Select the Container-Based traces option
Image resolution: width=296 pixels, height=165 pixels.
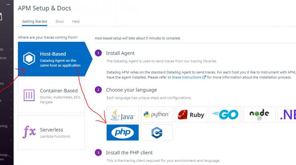coord(51,96)
